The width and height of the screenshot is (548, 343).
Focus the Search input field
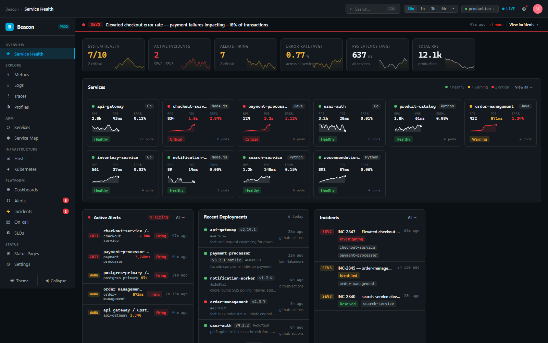373,9
